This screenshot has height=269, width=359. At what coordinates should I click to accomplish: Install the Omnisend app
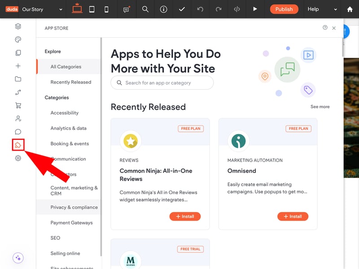click(293, 217)
